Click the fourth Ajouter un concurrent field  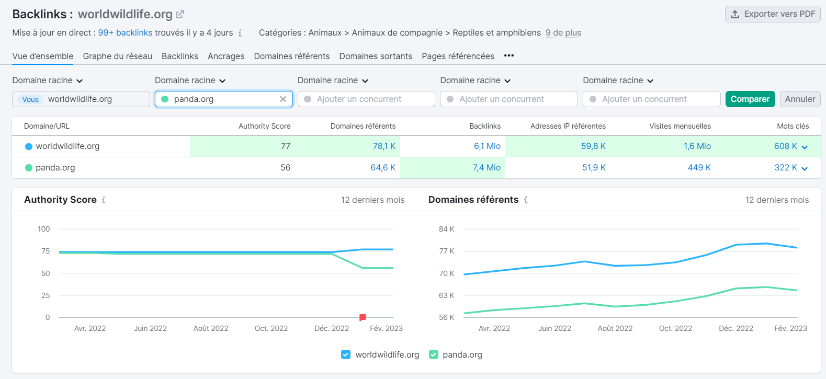pyautogui.click(x=509, y=99)
